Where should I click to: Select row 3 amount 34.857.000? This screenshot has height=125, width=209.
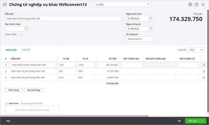point(113,77)
